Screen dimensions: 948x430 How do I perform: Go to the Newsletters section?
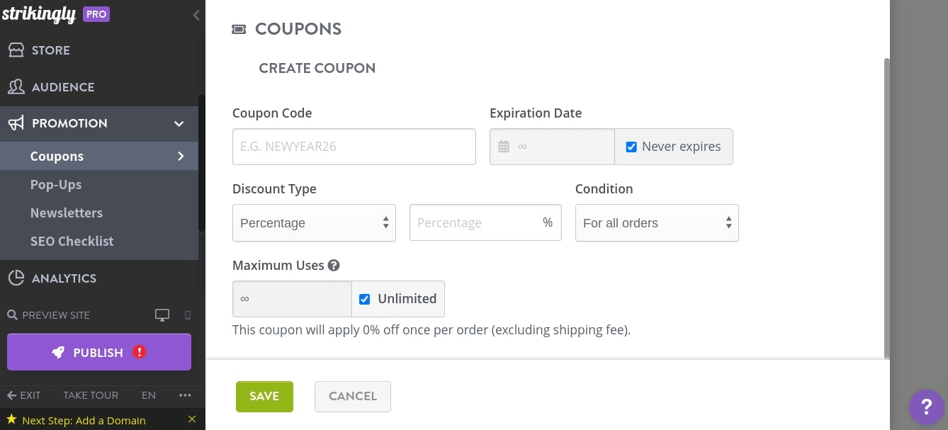click(66, 213)
